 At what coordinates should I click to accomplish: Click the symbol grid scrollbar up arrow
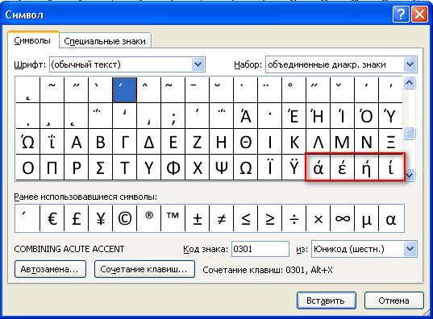pyautogui.click(x=409, y=82)
